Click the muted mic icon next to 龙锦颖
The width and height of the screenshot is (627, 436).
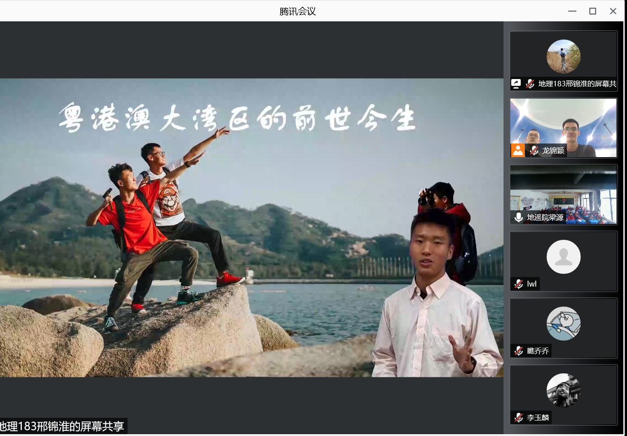coord(534,150)
